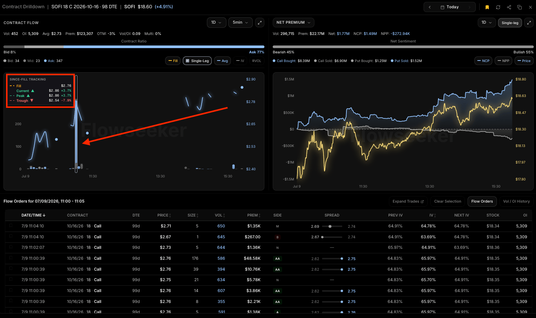Open the Net Premium 1D range dropdown
Image resolution: width=536 pixels, height=318 pixels.
click(x=487, y=23)
